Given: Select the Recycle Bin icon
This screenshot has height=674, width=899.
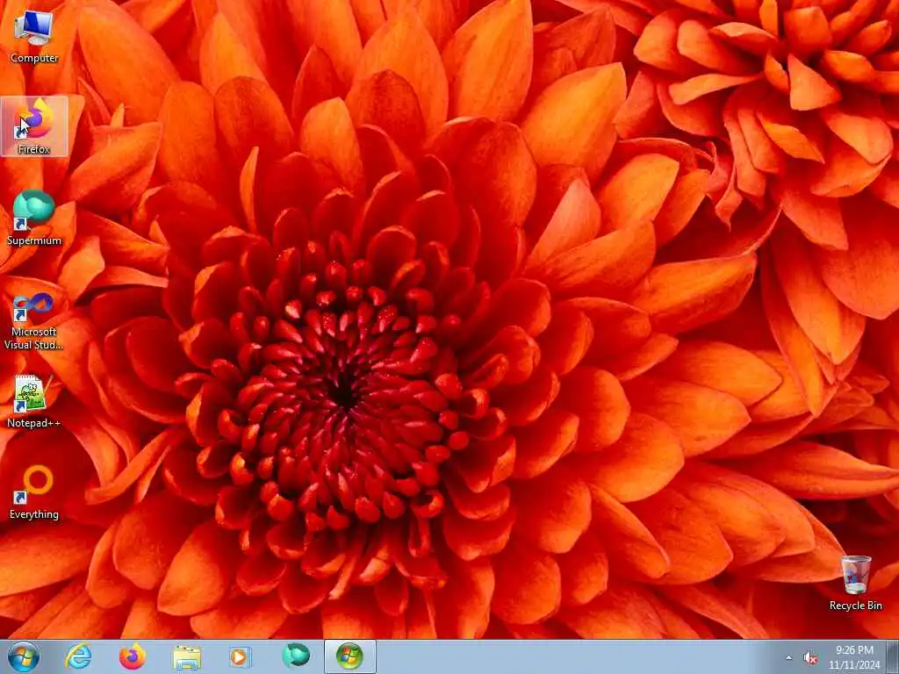Looking at the screenshot, I should point(855,583).
